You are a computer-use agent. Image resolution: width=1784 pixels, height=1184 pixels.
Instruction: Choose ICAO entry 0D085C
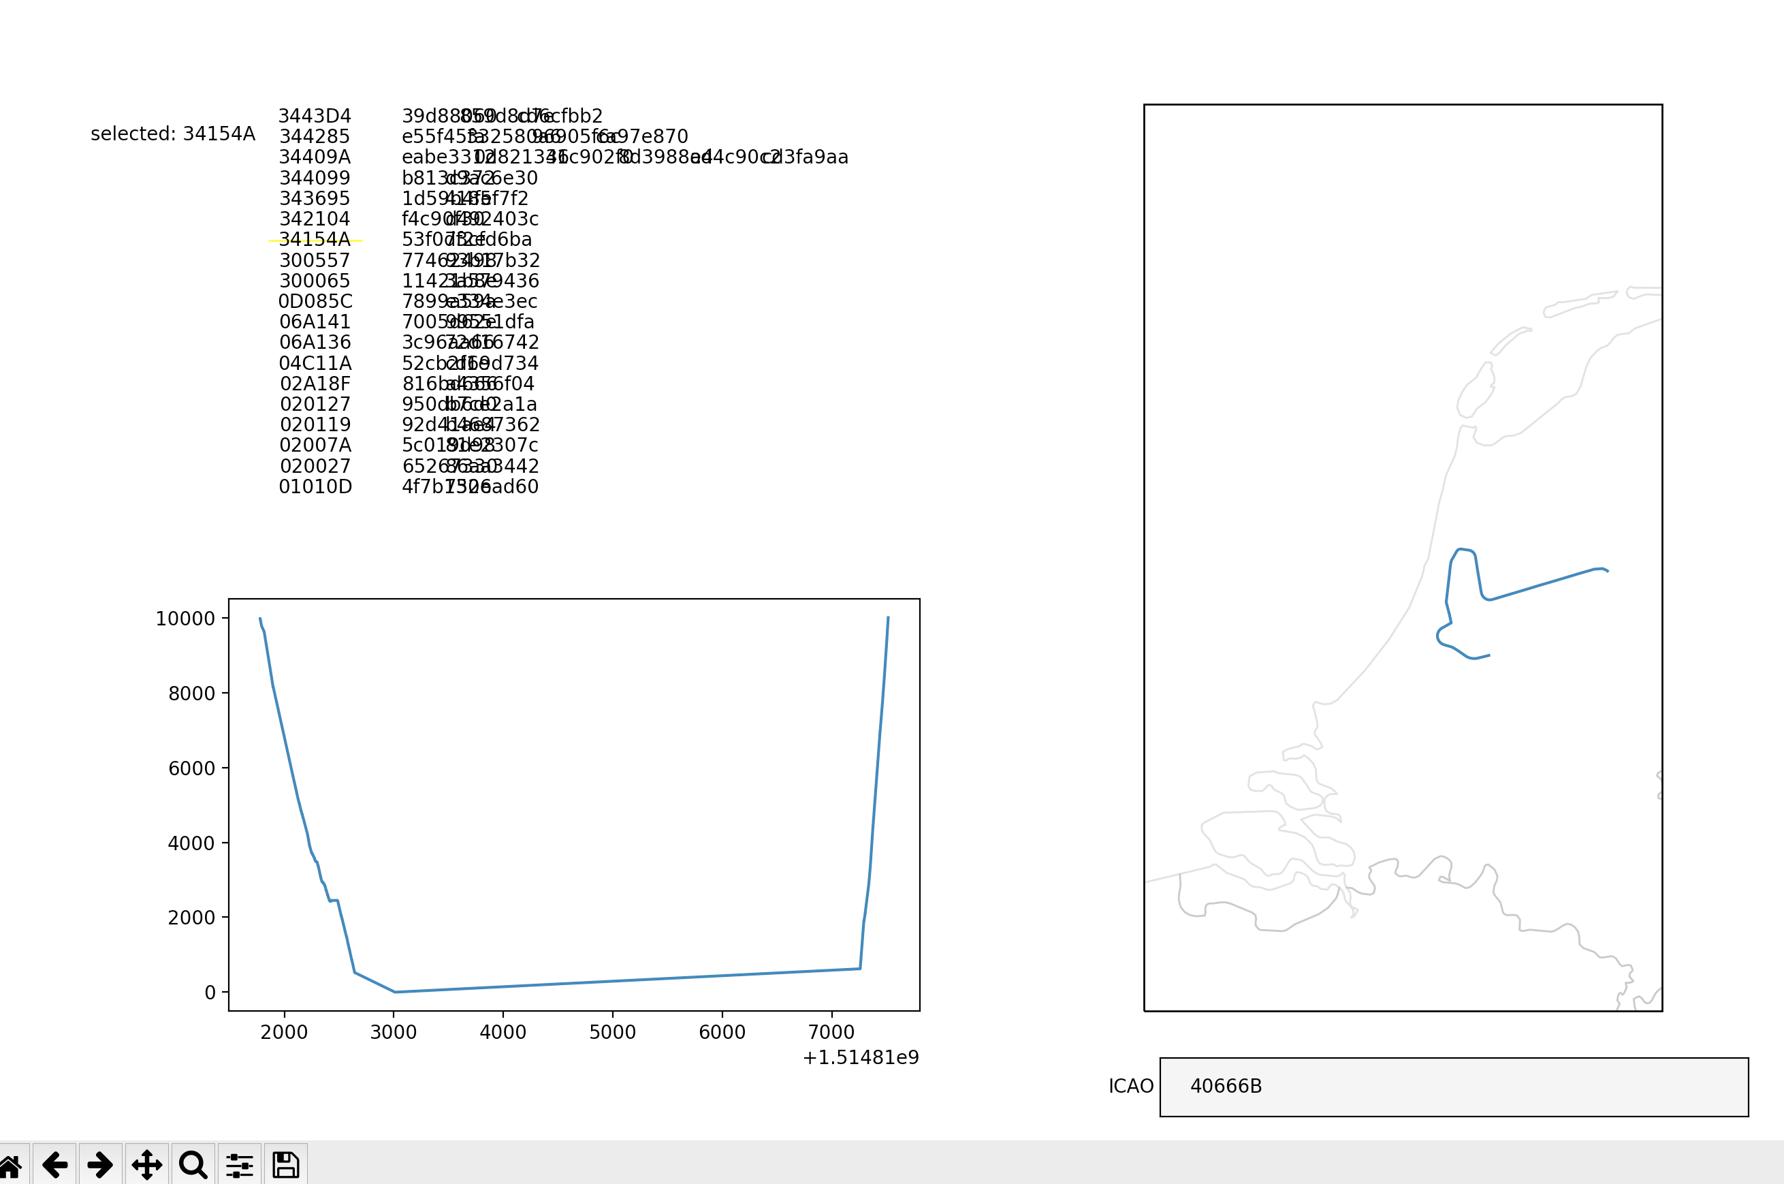pyautogui.click(x=315, y=301)
